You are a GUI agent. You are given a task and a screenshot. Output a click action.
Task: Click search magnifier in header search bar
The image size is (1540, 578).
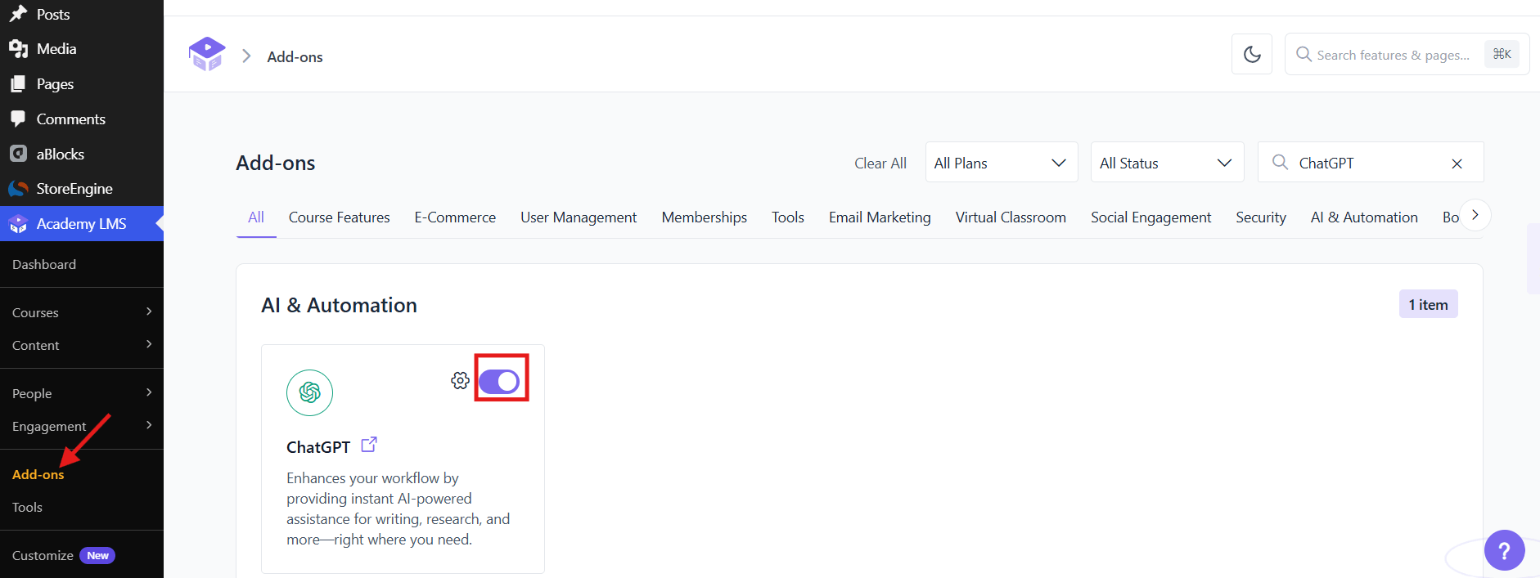[1304, 54]
